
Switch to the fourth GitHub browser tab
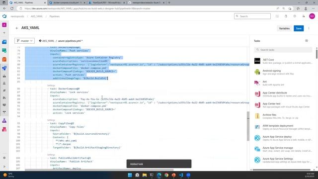tap(147, 2)
